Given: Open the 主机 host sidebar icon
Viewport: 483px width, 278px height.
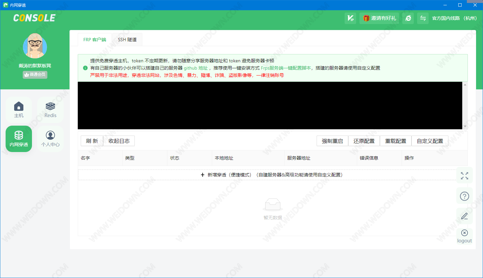Looking at the screenshot, I should click(19, 110).
